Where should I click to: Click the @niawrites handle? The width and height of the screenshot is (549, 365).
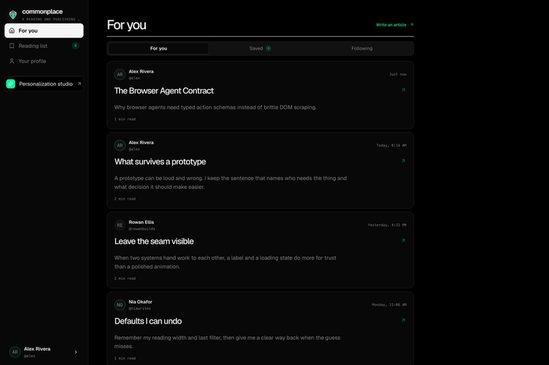coord(140,309)
